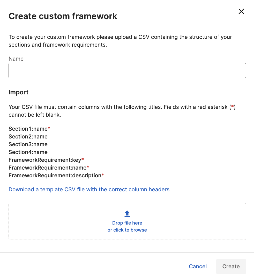Select the Section3:name column title
The width and height of the screenshot is (254, 279).
28,144
